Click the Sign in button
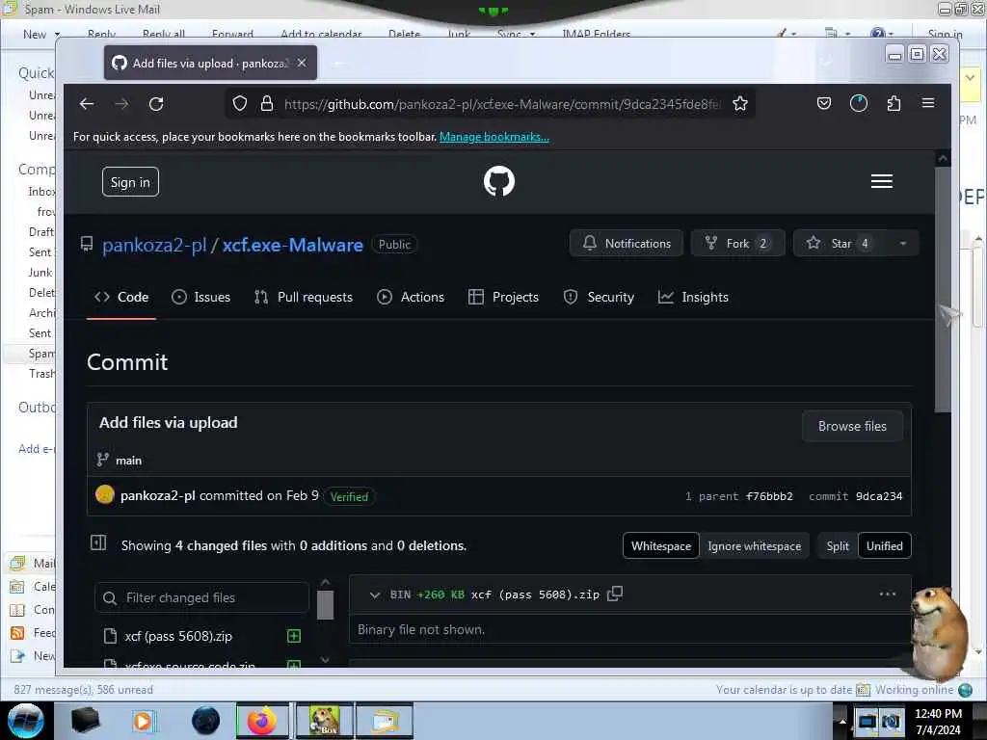Screen dimensions: 987x740 (130, 182)
